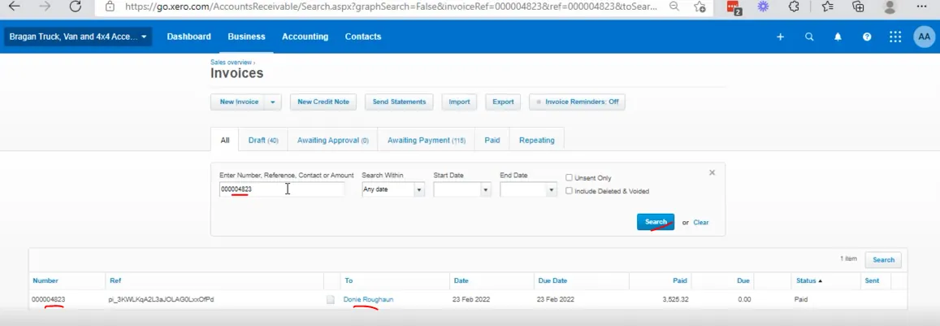Open the browser three-dot menu

(921, 7)
